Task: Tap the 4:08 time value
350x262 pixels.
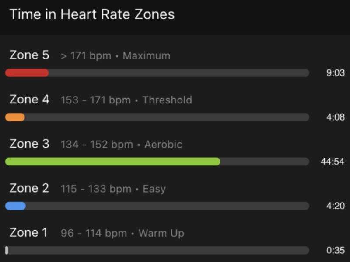Action: [335, 117]
